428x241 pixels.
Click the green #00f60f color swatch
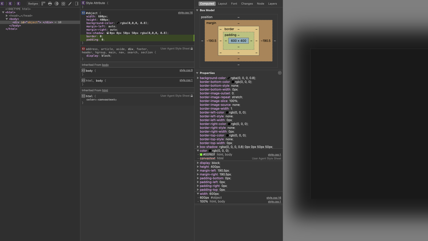pos(201,155)
